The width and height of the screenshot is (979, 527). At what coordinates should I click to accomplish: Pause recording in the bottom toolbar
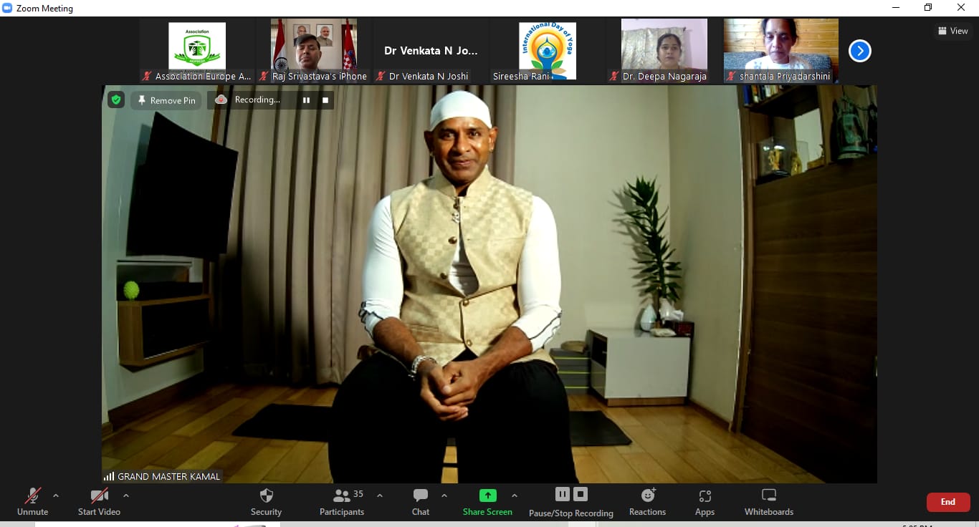[563, 494]
